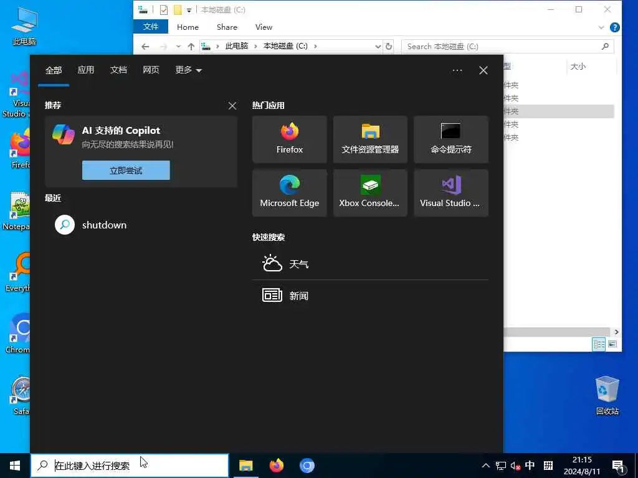Switch to 全部 search tab

pos(54,70)
